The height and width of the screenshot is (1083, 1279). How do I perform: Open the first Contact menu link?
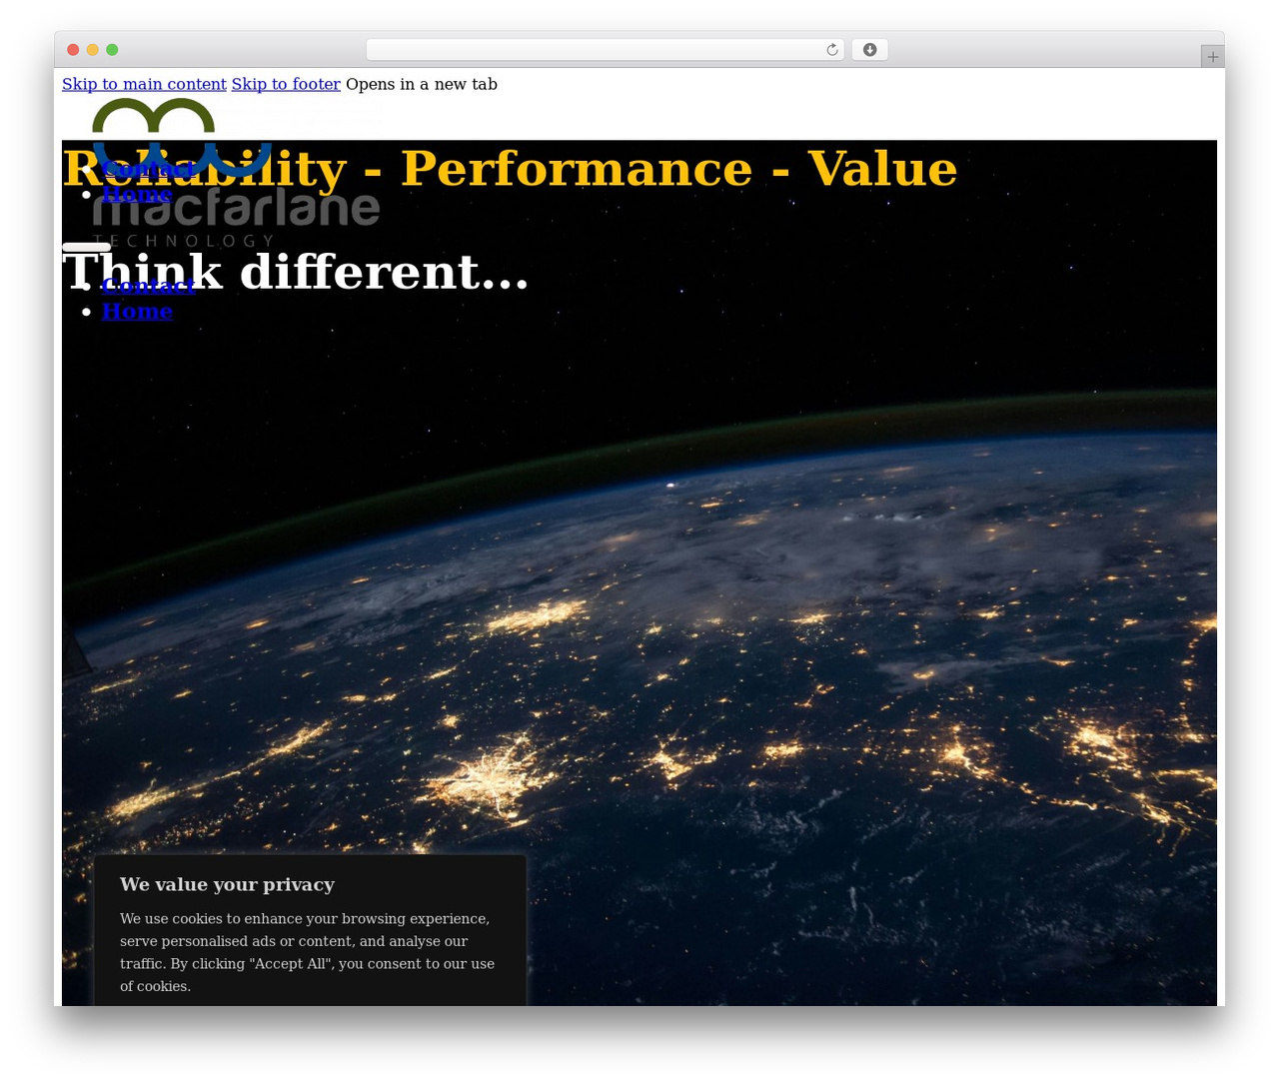(148, 168)
